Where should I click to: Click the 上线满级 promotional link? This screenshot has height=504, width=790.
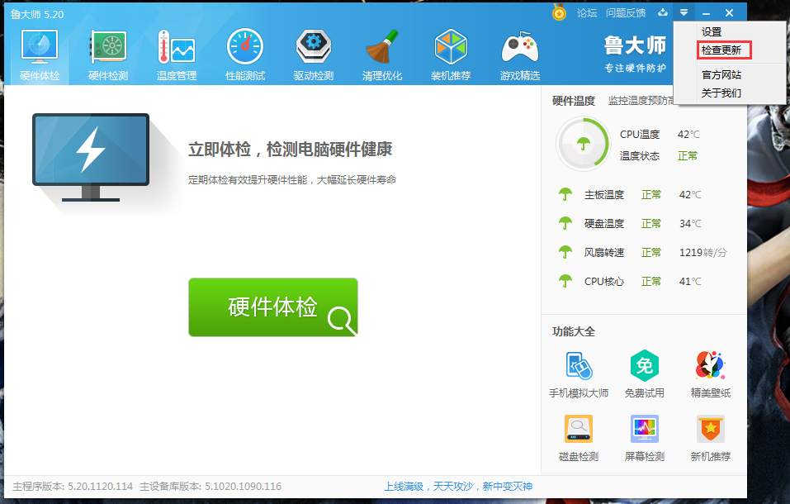pyautogui.click(x=404, y=487)
